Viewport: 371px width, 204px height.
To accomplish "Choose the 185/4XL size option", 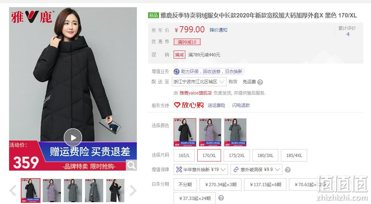I will point(294,155).
